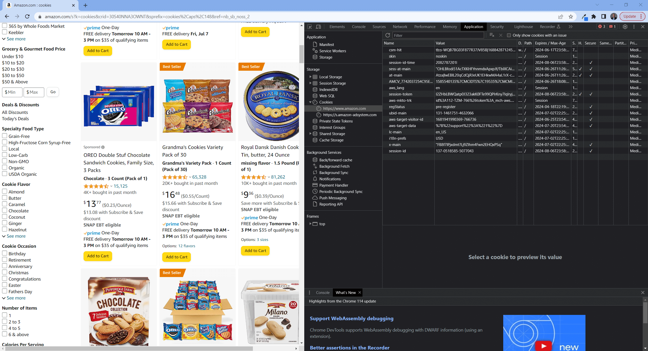Click the browser back arrow

(7, 16)
